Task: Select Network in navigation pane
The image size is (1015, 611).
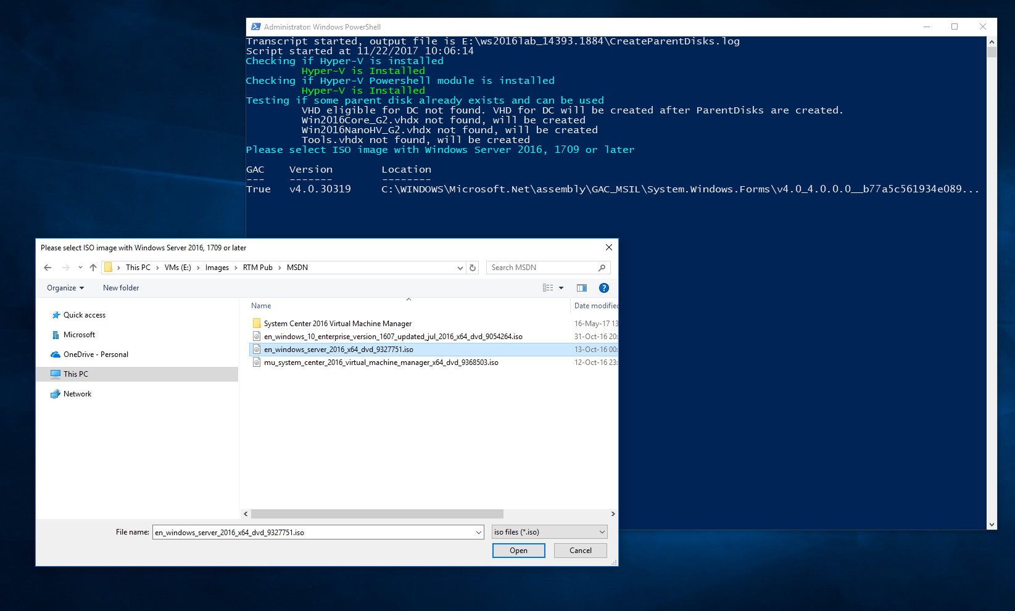Action: click(x=77, y=394)
